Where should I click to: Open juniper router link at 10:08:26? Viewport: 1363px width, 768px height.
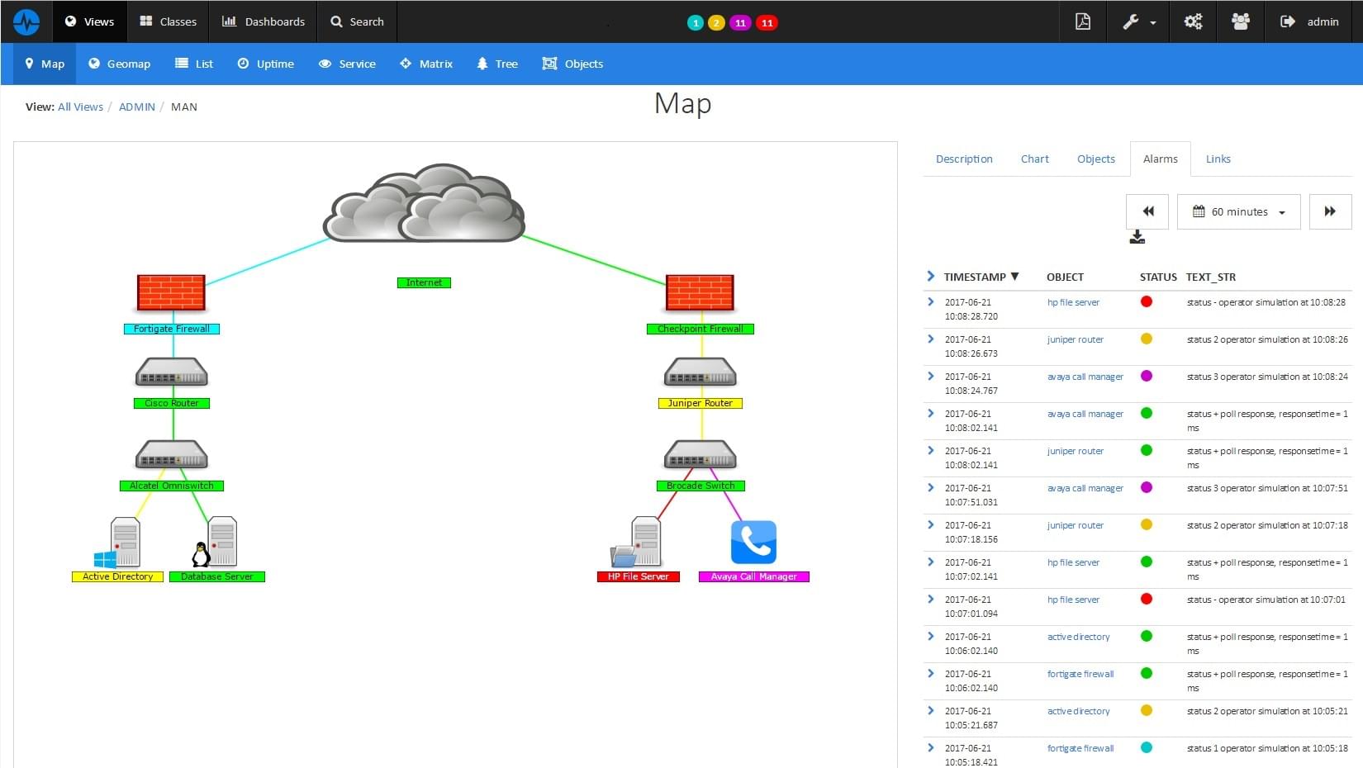click(1075, 339)
